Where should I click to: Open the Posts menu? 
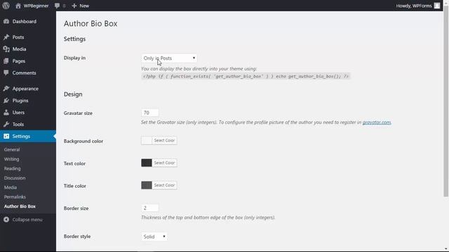click(x=28, y=37)
